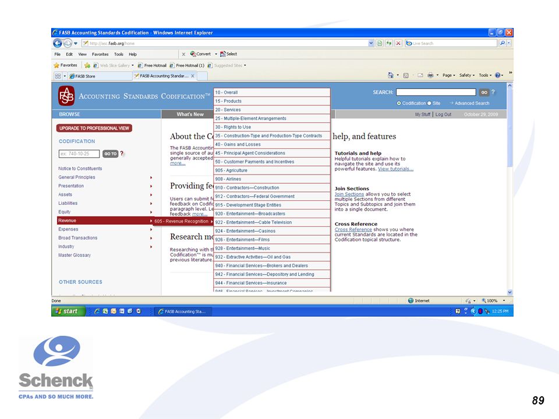Screen dimensions: 559x419
Task: Expand the Liabilities menu arrow
Action: coord(151,204)
